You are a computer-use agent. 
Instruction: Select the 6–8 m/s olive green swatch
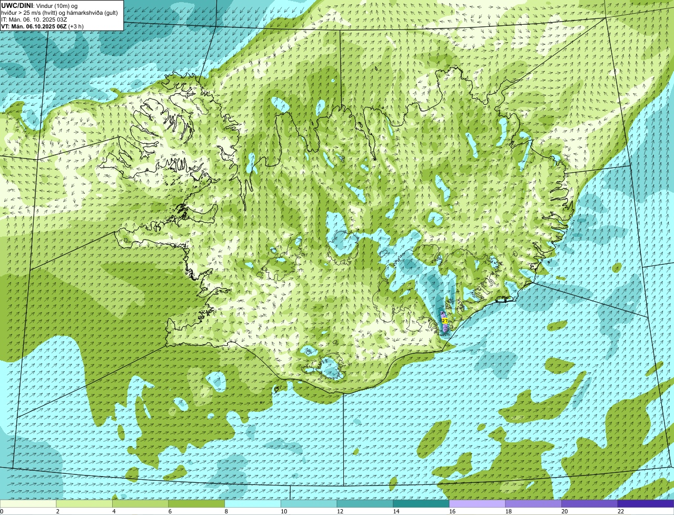click(x=196, y=503)
